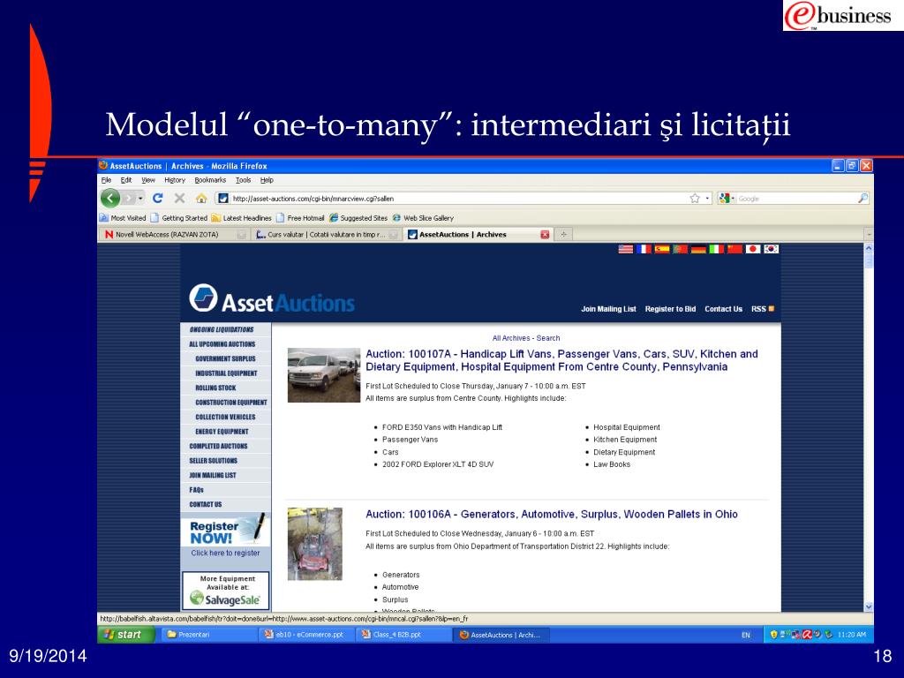
Task: Open Auction 100106A title link
Action: pos(551,515)
